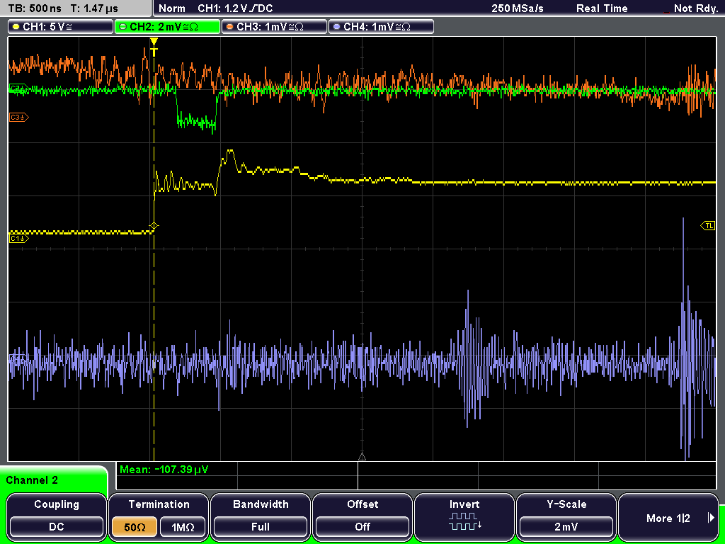Click the Not Rdy. status indicator
The height and width of the screenshot is (544, 725).
point(695,8)
